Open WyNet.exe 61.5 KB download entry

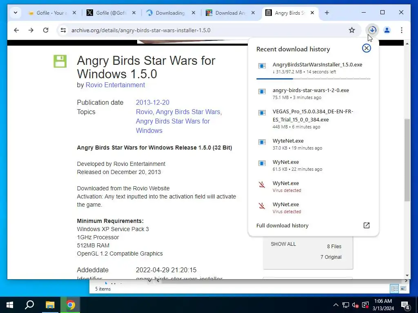[x=313, y=165]
